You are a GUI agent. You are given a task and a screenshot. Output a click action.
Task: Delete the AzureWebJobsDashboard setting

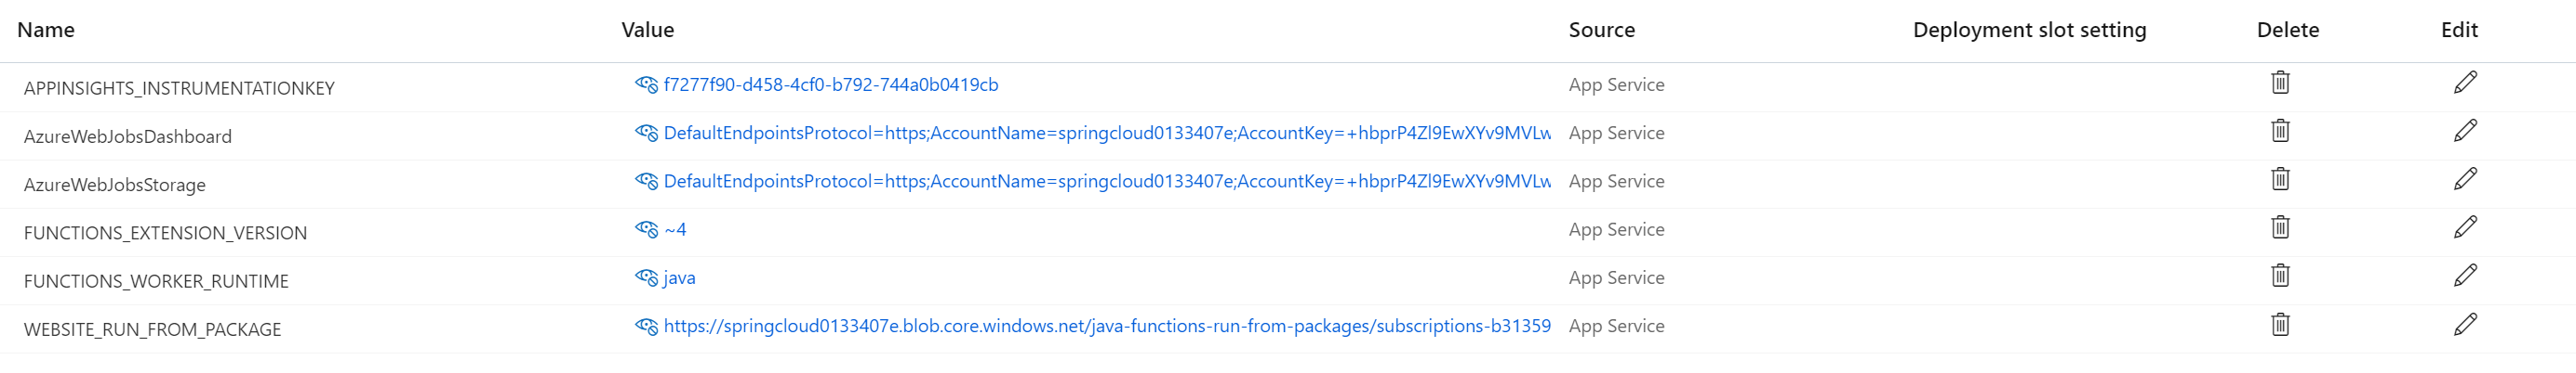pos(2280,131)
